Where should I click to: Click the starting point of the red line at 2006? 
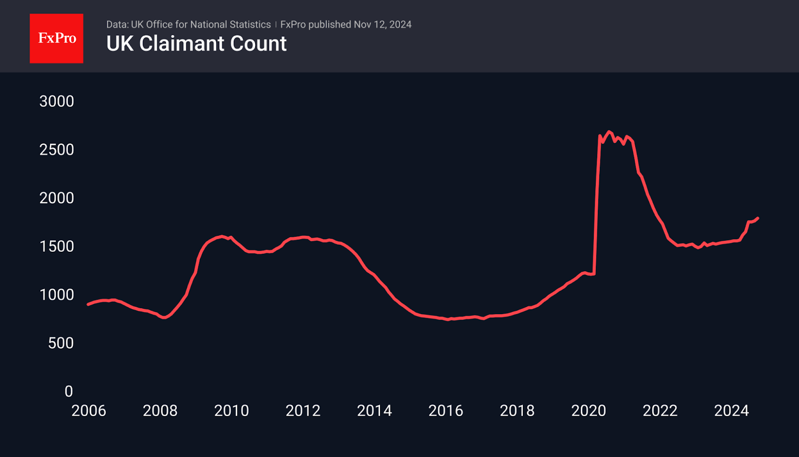(88, 304)
